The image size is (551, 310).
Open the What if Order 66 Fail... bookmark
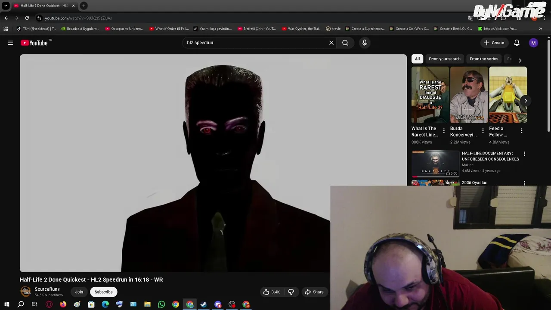click(168, 29)
